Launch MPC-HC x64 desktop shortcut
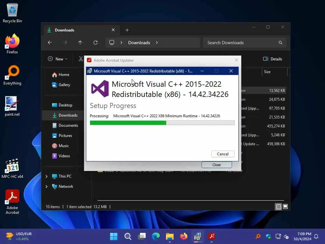This screenshot has height=244, width=325. 12,168
